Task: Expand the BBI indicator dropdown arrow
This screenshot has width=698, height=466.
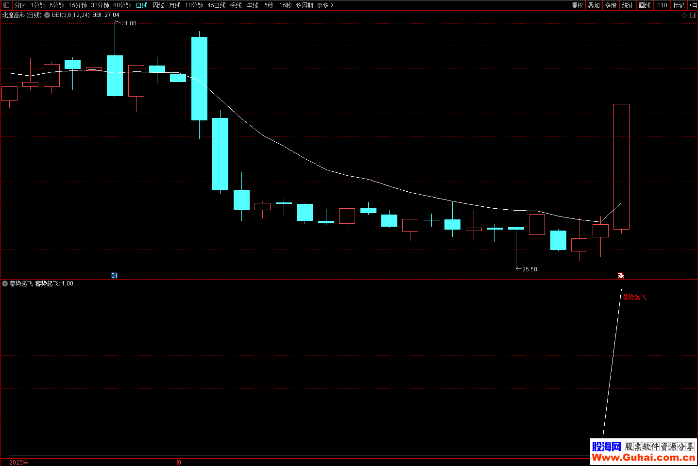Action: pos(47,15)
